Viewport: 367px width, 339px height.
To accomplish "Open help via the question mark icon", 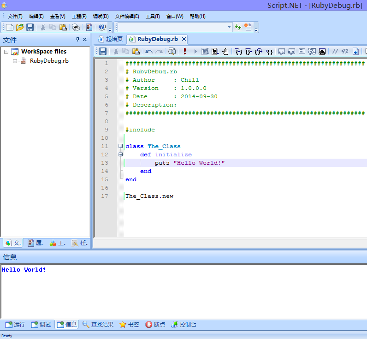I will coord(102,27).
